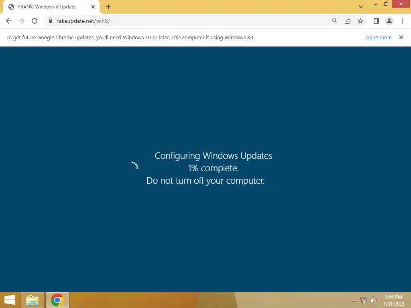Go back using the Chrome back arrow

(9, 21)
